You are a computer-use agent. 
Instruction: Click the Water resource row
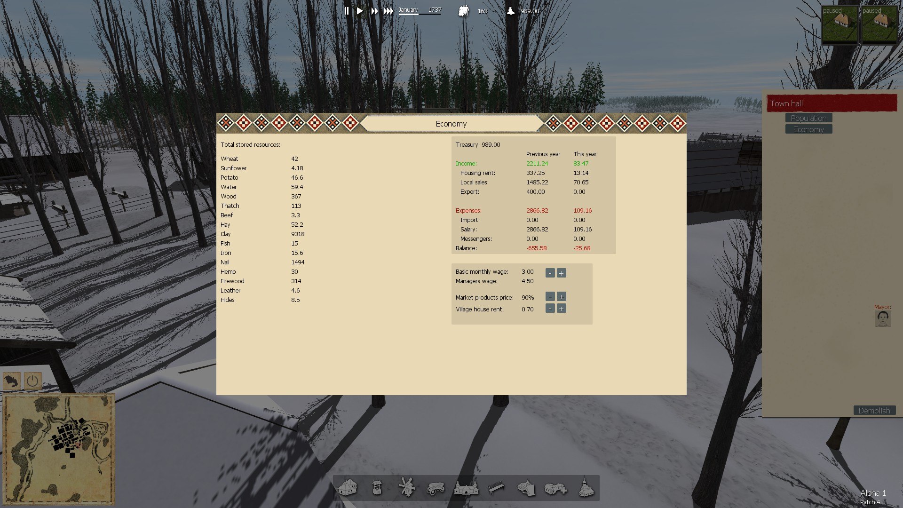[x=262, y=187]
